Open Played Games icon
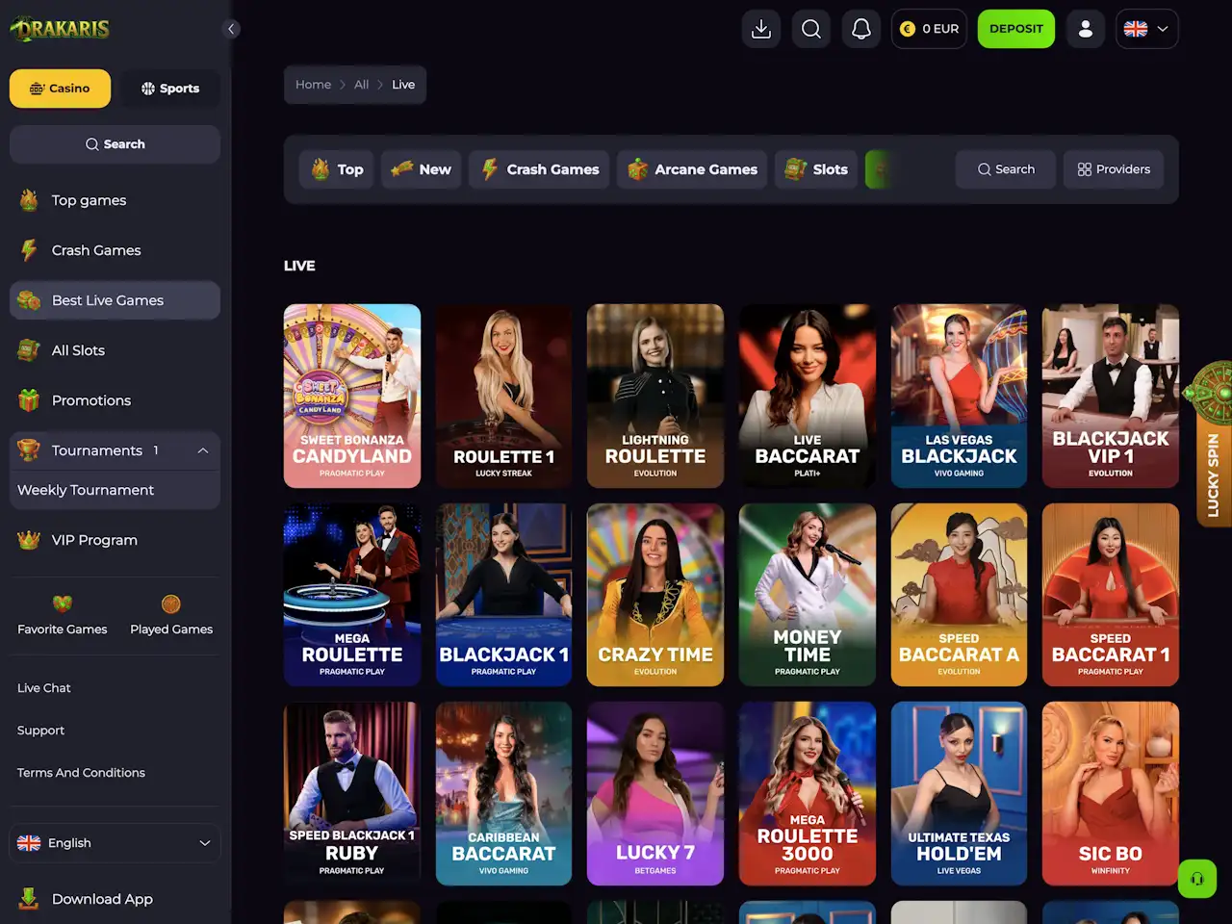The image size is (1232, 924). [171, 603]
